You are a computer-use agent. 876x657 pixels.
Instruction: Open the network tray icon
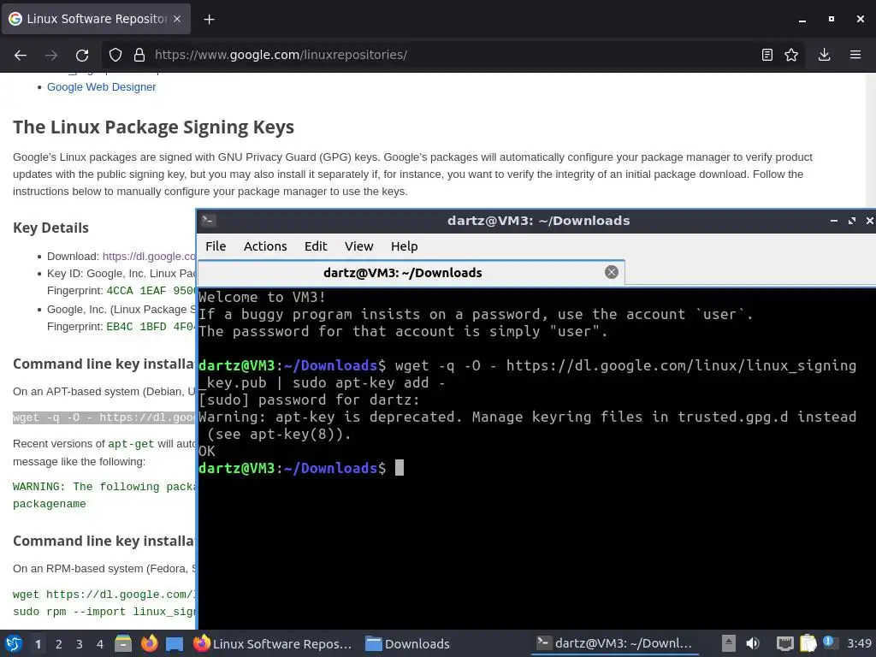point(785,643)
